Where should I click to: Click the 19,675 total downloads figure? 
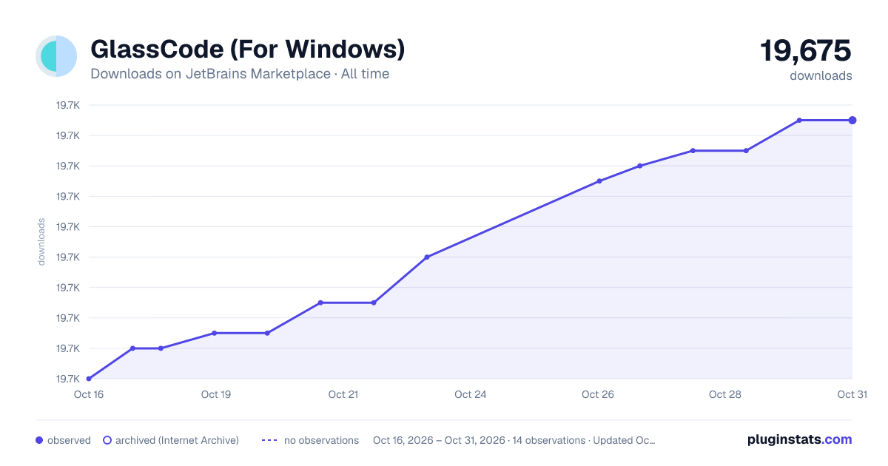[x=806, y=50]
